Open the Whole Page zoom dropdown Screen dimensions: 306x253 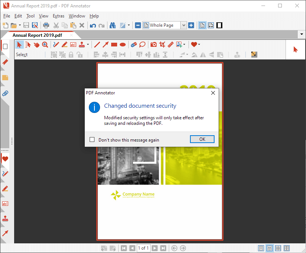pos(183,25)
